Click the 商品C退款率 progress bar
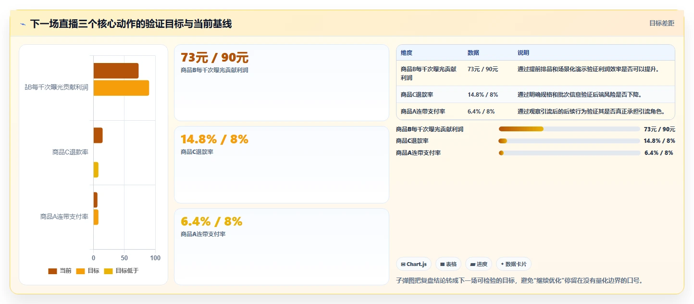694x304 pixels. (569, 141)
